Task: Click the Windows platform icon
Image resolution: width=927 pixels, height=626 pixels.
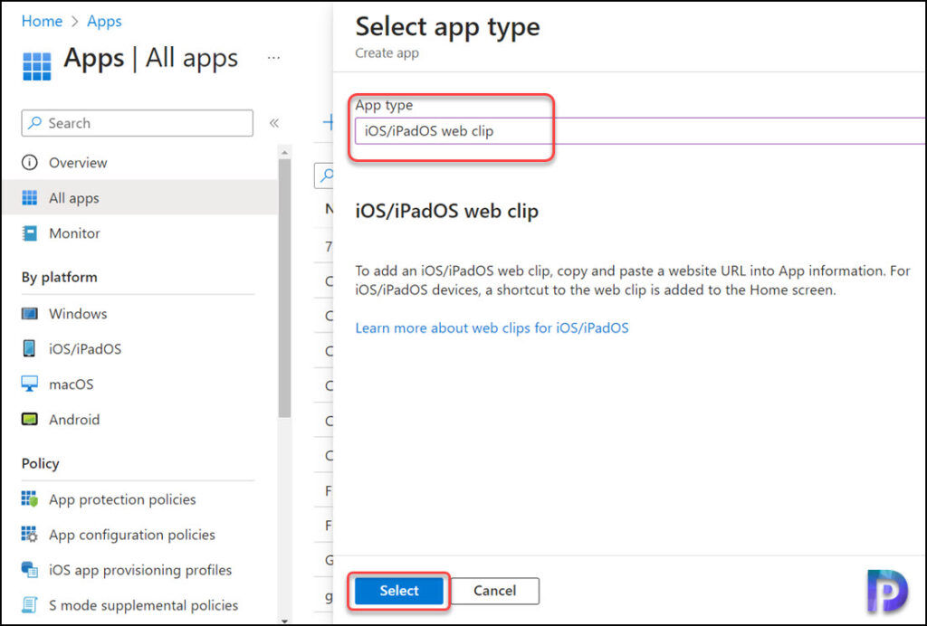Action: (x=30, y=313)
